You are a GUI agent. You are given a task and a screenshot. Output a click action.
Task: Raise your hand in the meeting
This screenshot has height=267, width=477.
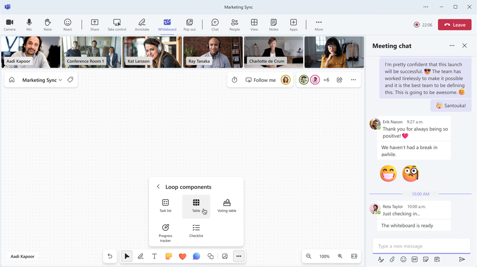(47, 25)
